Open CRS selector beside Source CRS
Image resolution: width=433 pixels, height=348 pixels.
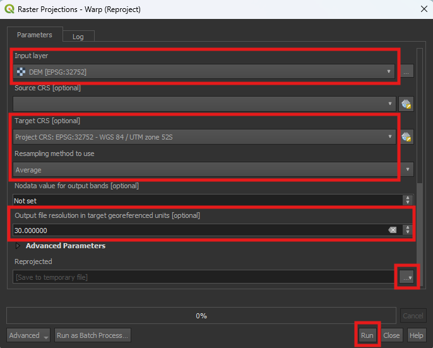point(406,104)
